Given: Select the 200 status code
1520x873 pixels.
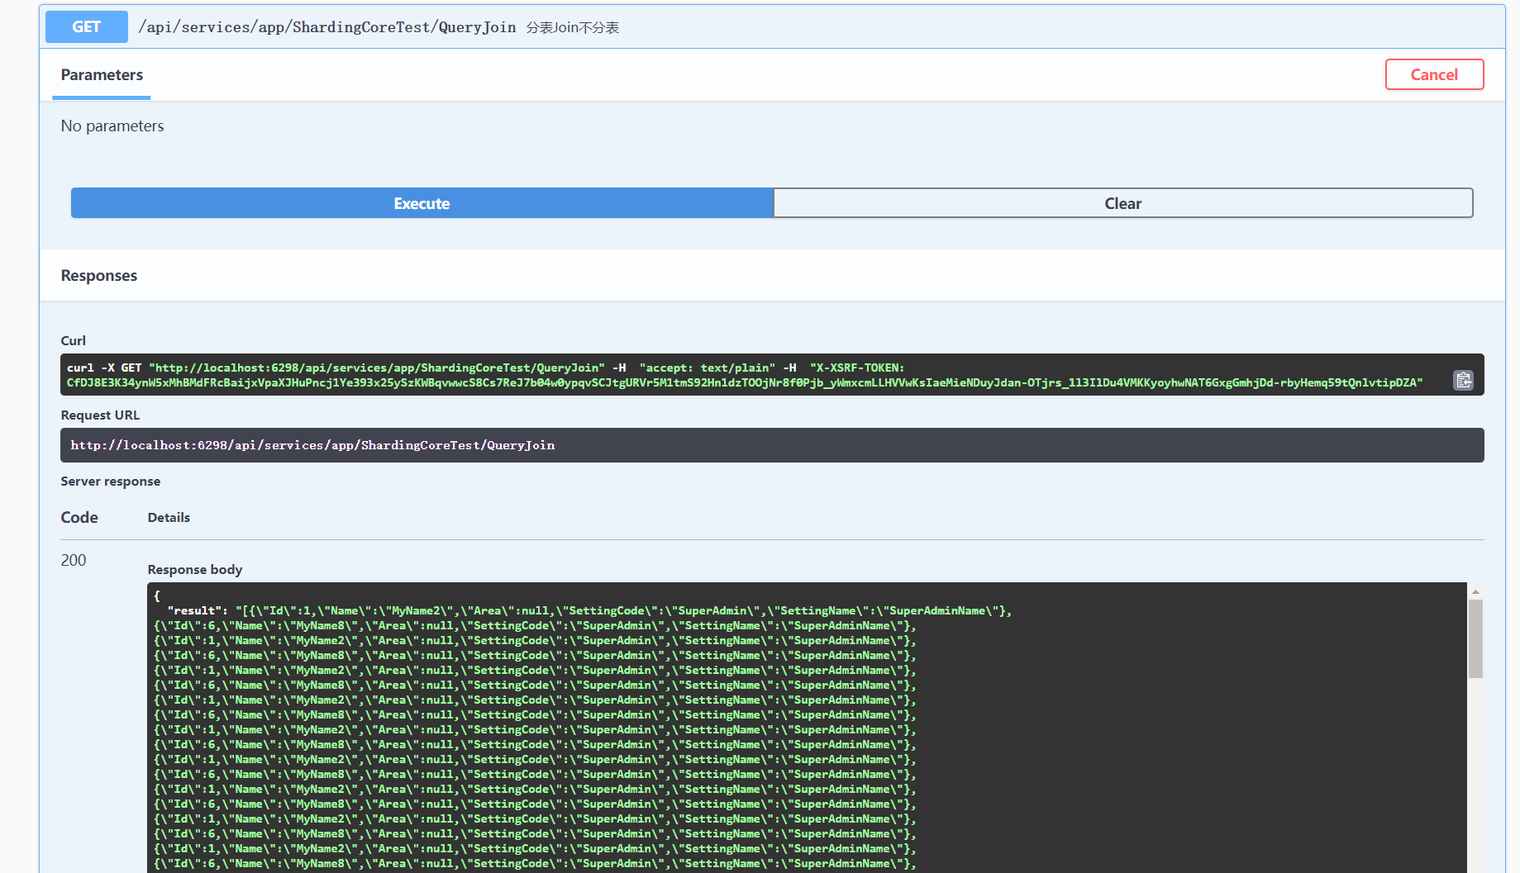Looking at the screenshot, I should 74,560.
